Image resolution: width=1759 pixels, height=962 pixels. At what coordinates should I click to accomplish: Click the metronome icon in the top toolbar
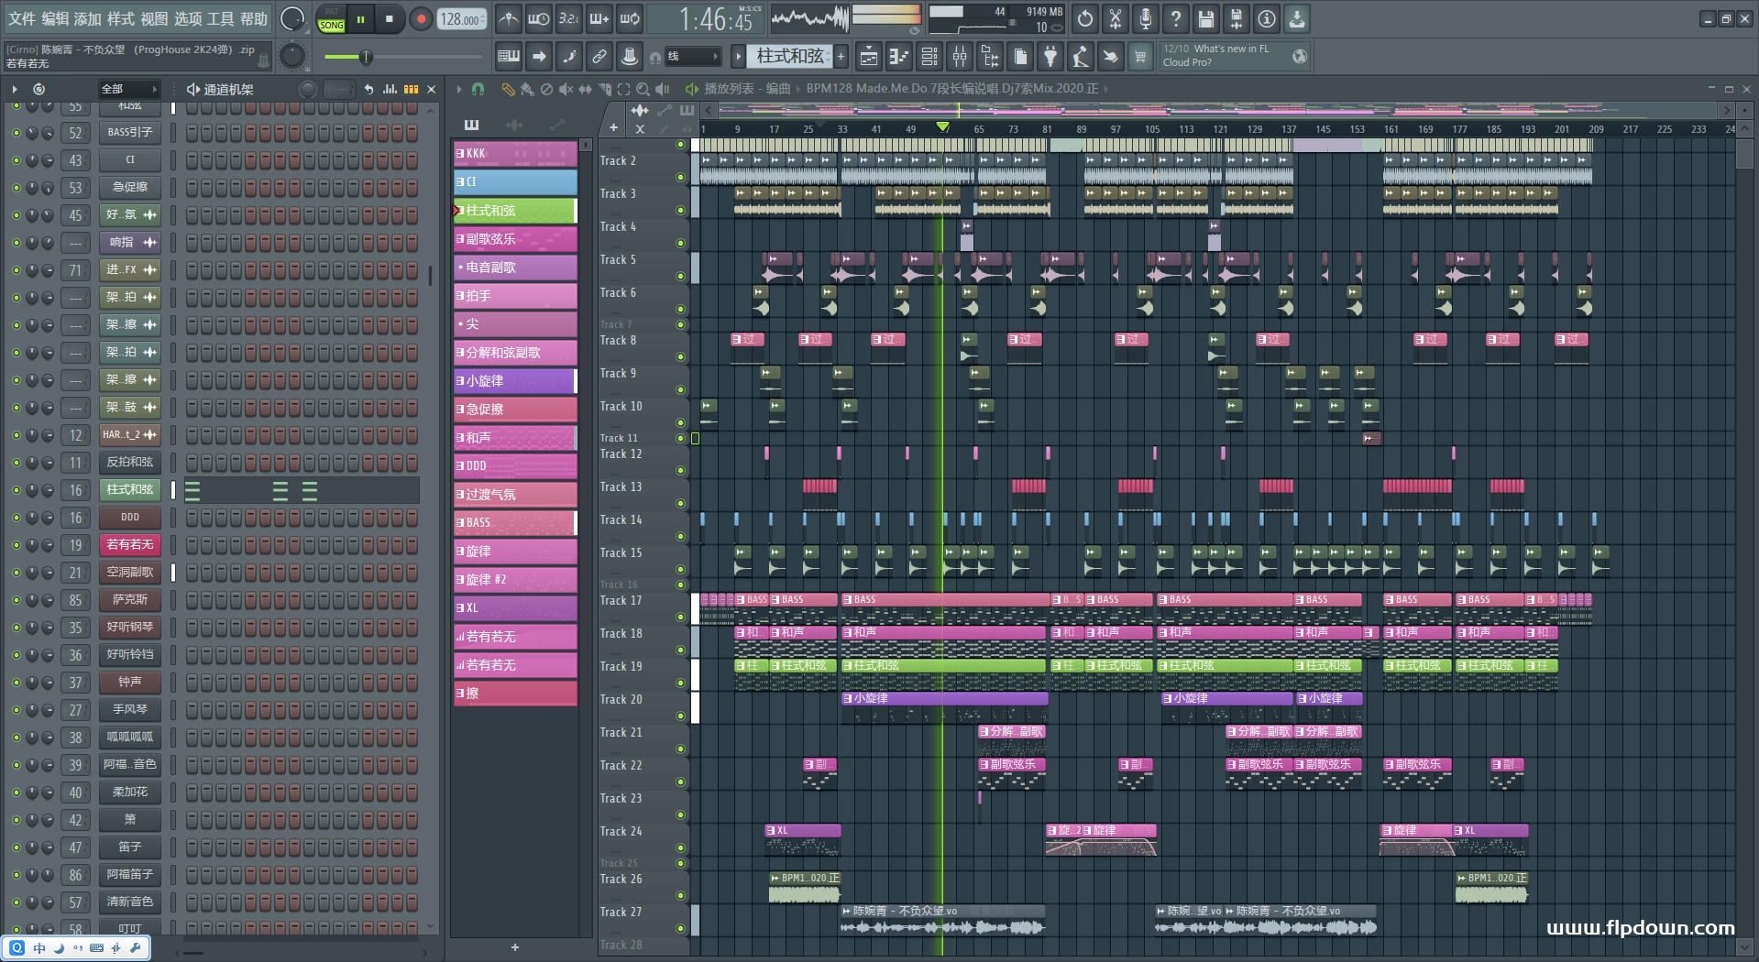point(509,18)
